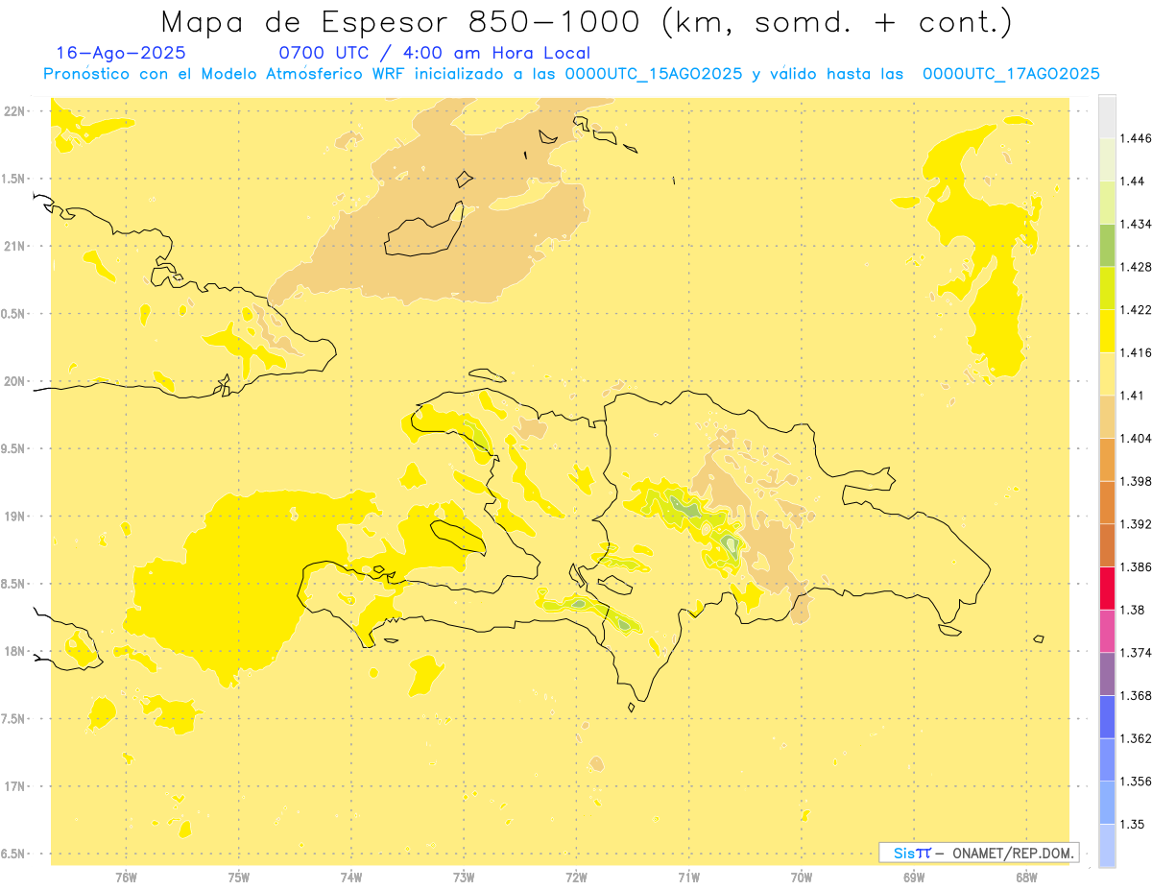1152x890 pixels.
Task: Click the colorbar value 1.392
Action: [x=1135, y=524]
